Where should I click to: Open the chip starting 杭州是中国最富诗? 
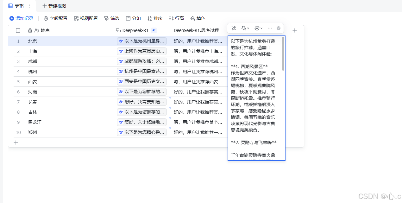[x=142, y=72]
